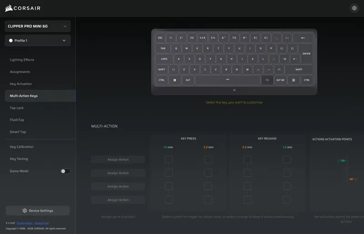Check fourth row Key Press 3.2 mm box
This screenshot has width=364, height=234.
point(208,200)
